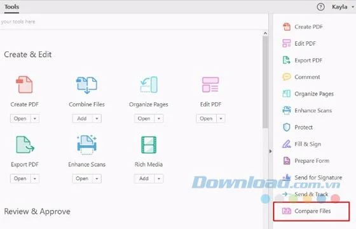Click the Protect label in sidebar
The height and width of the screenshot is (229, 356).
tap(304, 127)
